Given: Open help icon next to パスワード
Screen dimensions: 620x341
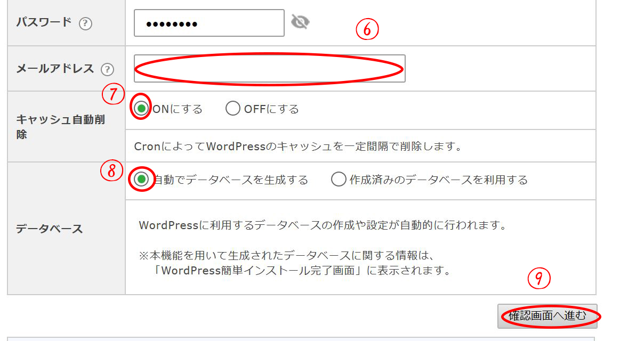Looking at the screenshot, I should [x=85, y=23].
